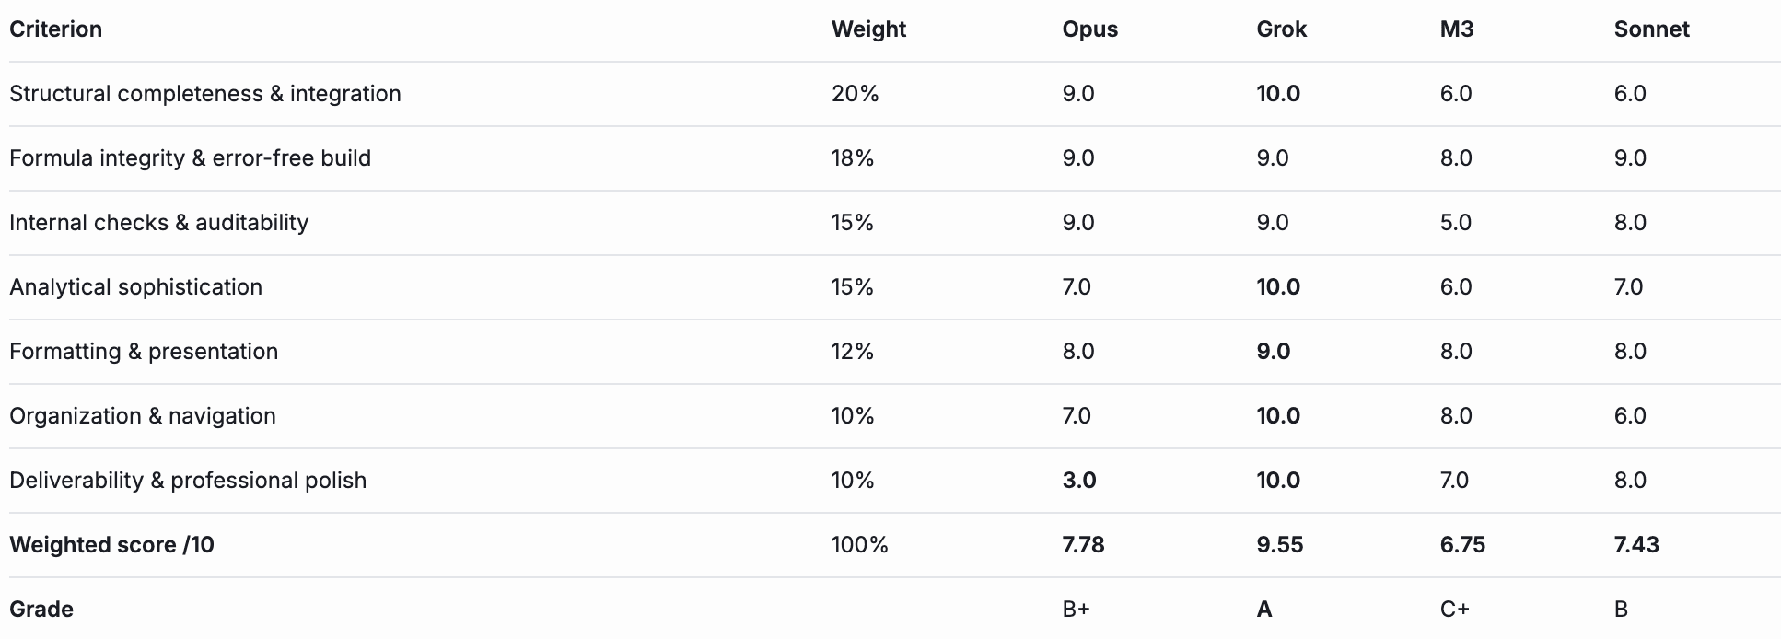Select the Grok column header
1781x639 pixels.
[1281, 29]
